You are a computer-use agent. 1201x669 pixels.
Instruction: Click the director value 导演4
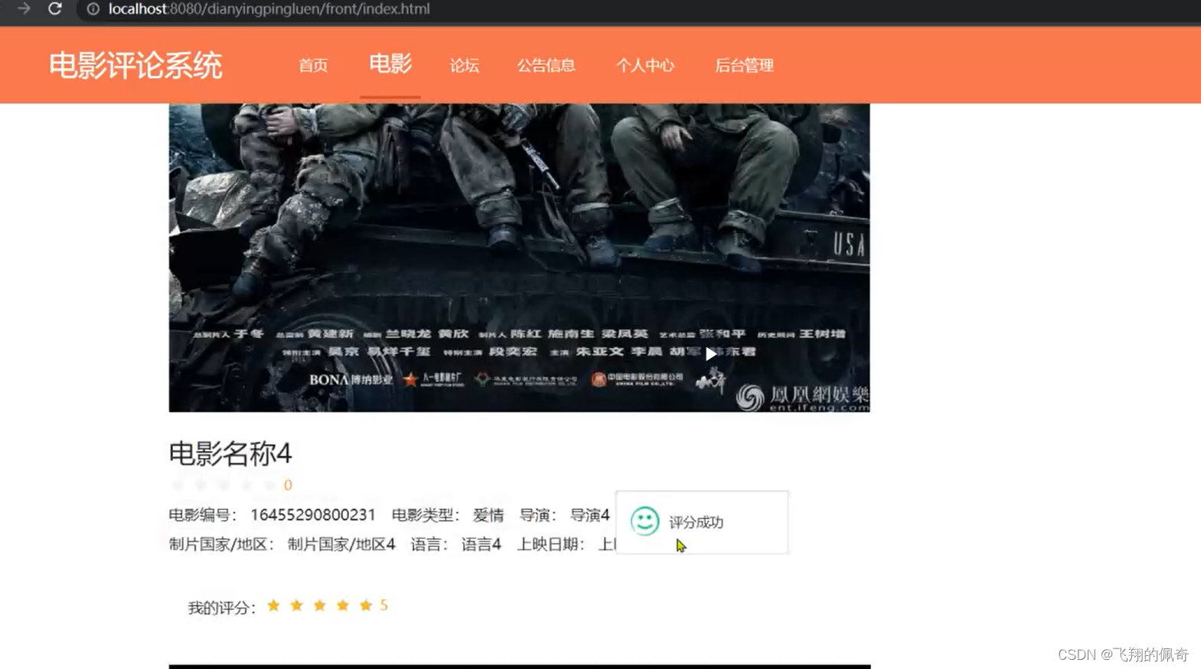[x=590, y=515]
